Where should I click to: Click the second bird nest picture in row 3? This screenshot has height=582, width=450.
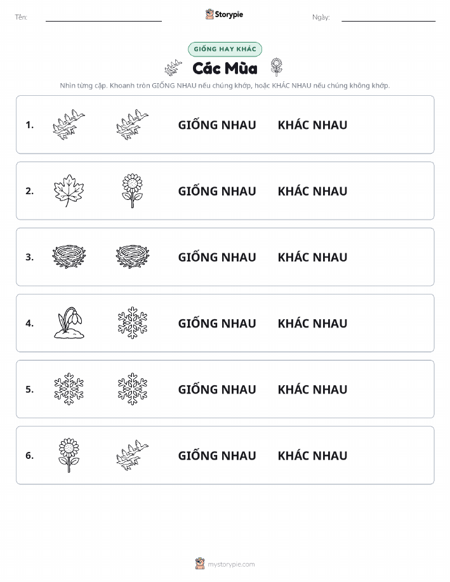tap(133, 257)
